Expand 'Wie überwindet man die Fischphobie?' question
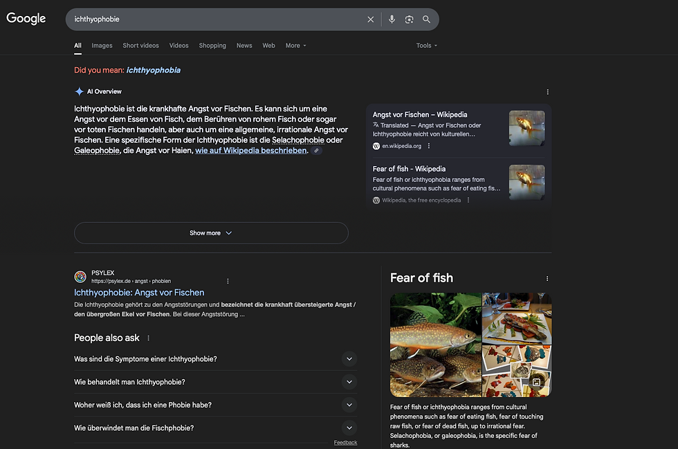 349,428
